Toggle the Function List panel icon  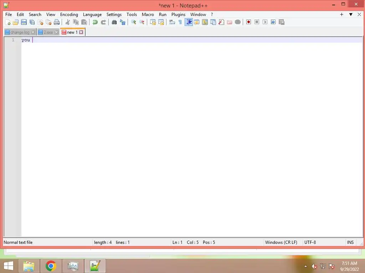221,22
